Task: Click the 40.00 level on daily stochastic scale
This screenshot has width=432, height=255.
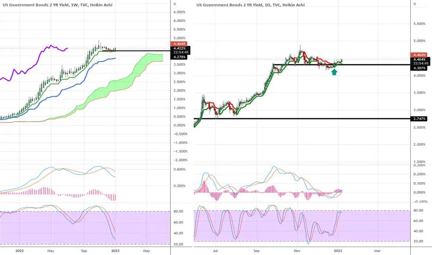Action: coord(419,231)
